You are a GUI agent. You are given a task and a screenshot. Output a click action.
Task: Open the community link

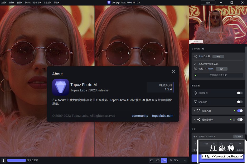tap(140, 116)
